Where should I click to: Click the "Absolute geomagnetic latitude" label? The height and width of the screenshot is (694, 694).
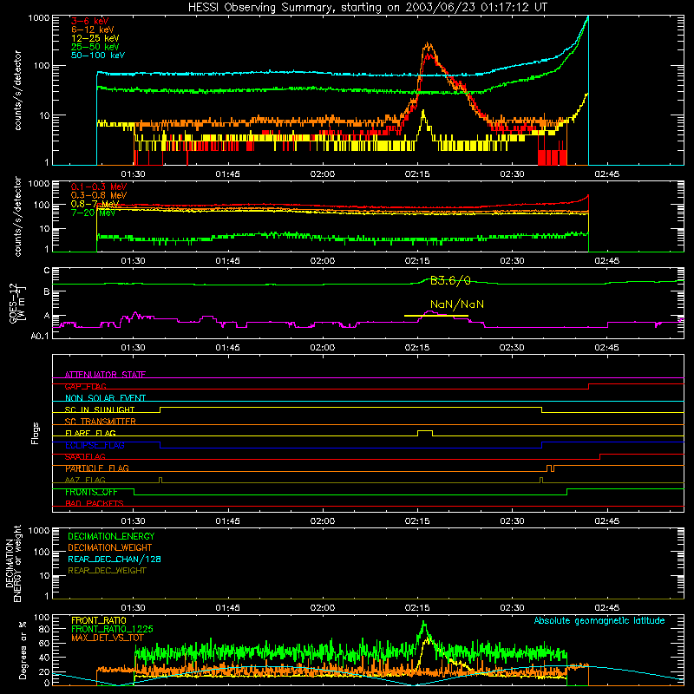click(x=599, y=621)
